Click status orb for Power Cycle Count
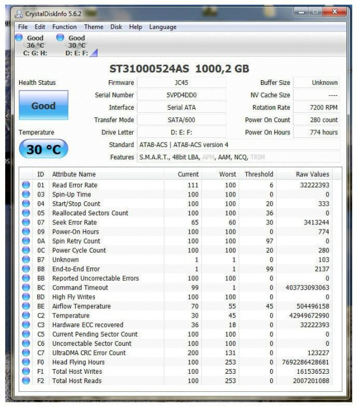The height and width of the screenshot is (411, 361). click(x=26, y=250)
